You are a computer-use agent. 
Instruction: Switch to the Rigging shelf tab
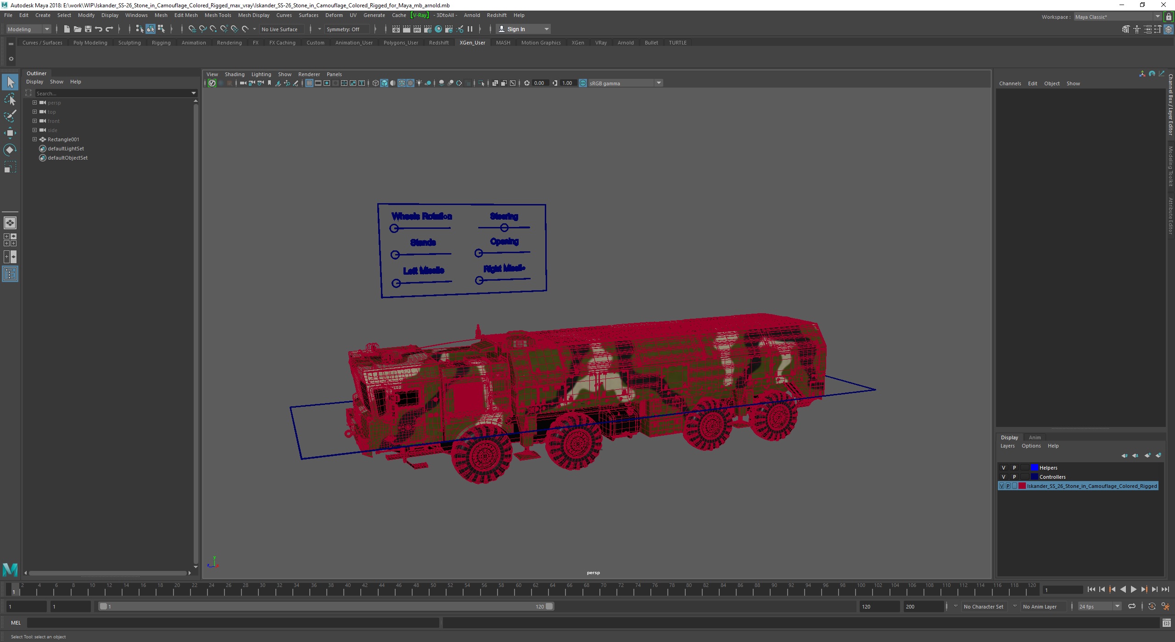pos(161,43)
